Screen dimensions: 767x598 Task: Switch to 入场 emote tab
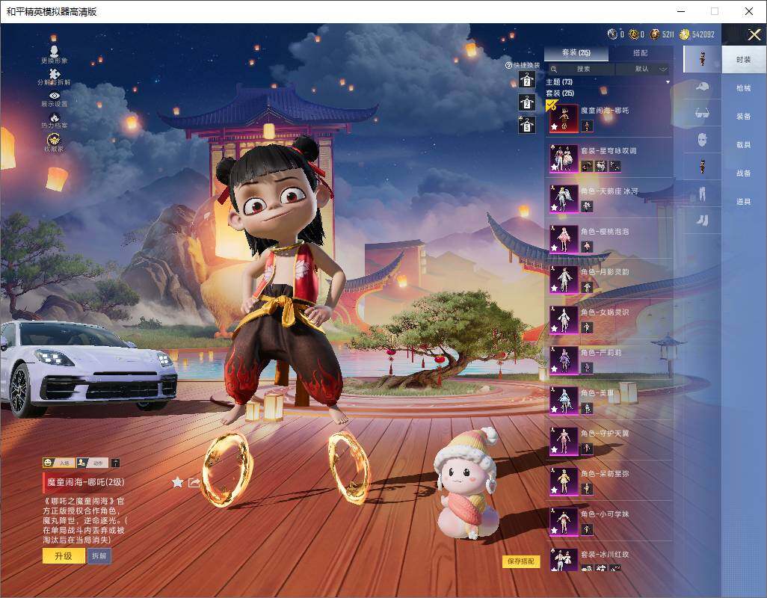click(x=59, y=463)
